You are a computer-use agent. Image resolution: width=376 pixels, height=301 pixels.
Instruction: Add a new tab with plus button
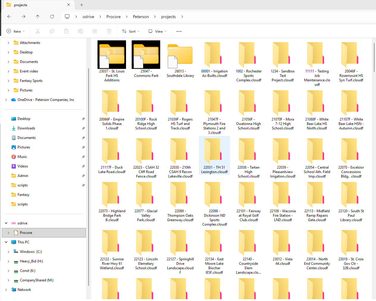click(x=82, y=5)
